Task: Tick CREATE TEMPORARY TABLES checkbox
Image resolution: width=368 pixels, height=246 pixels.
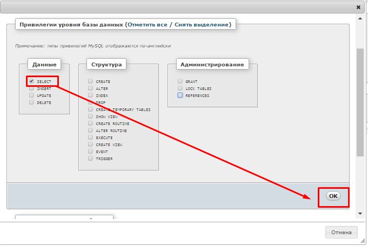Action: (x=90, y=110)
